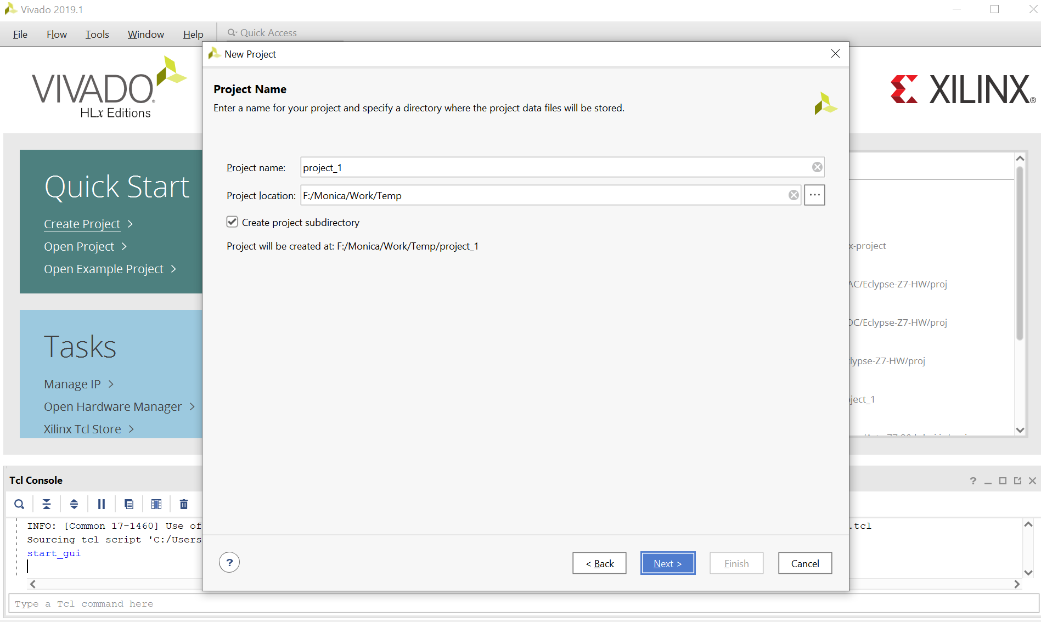Open the New Project help button
Viewport: 1041px width, 622px height.
point(229,562)
